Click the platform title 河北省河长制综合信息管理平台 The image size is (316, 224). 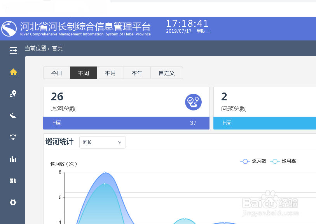[x=86, y=26]
